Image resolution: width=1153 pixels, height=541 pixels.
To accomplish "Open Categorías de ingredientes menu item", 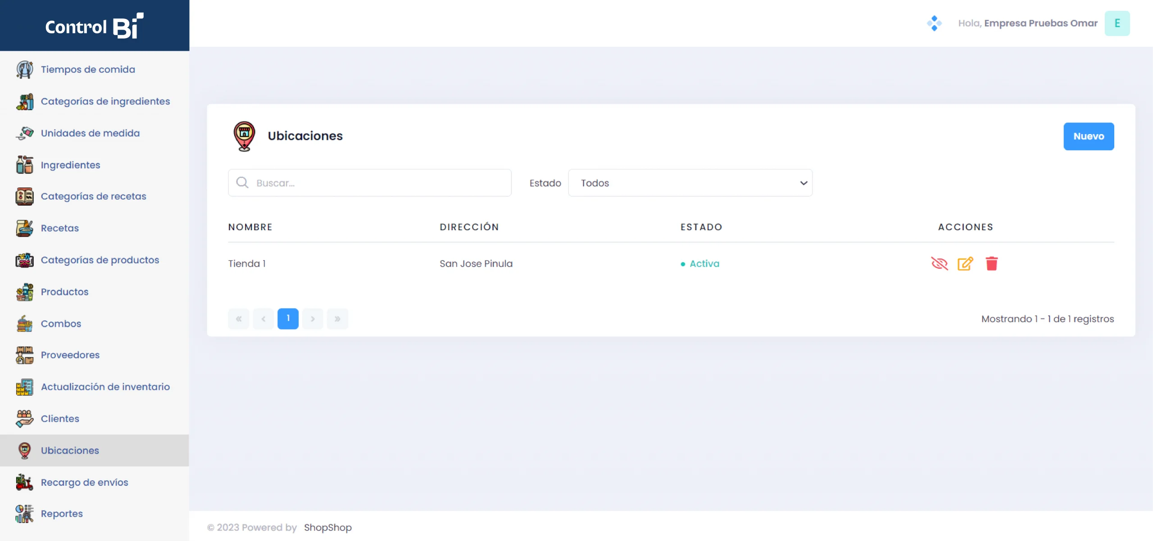I will (95, 102).
